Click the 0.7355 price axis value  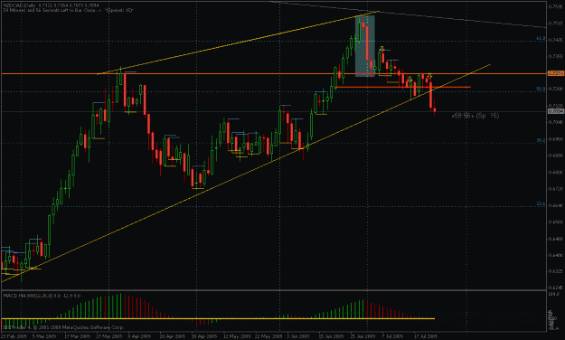[x=556, y=56]
